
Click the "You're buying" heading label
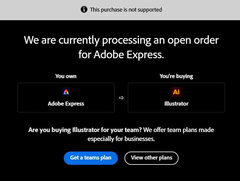[x=176, y=76]
